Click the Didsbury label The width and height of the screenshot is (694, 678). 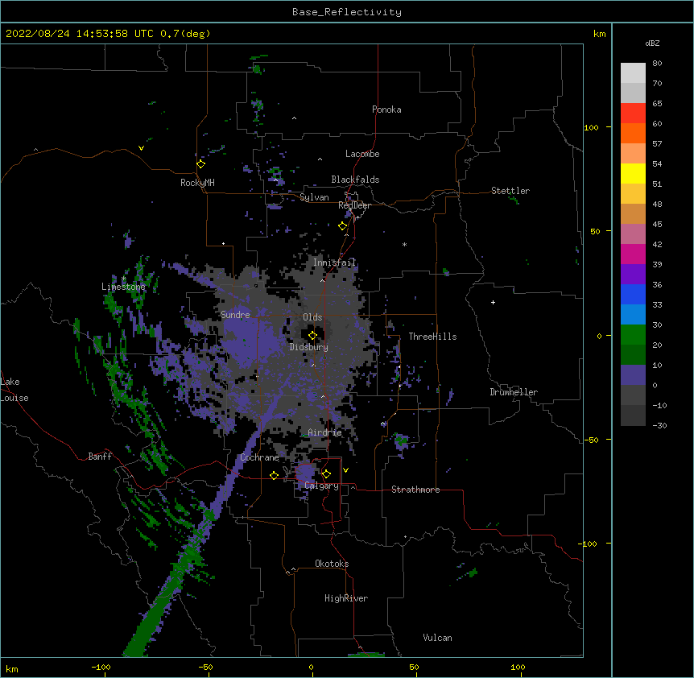click(x=309, y=347)
